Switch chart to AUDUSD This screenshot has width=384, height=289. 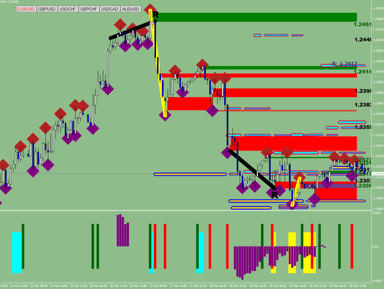[x=131, y=9]
